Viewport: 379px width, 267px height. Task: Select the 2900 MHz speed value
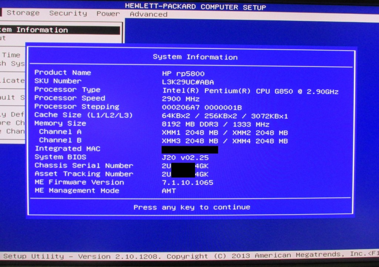[x=181, y=99]
